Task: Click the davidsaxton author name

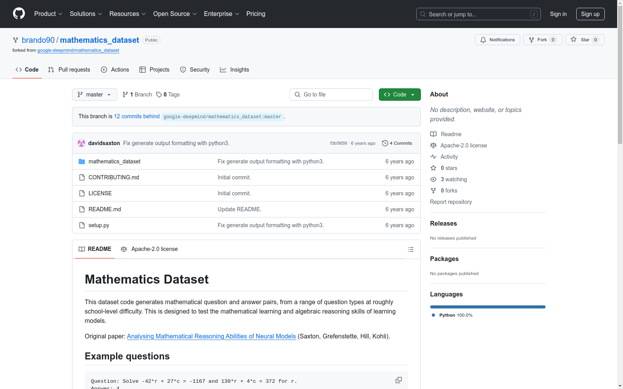Action: 104,143
